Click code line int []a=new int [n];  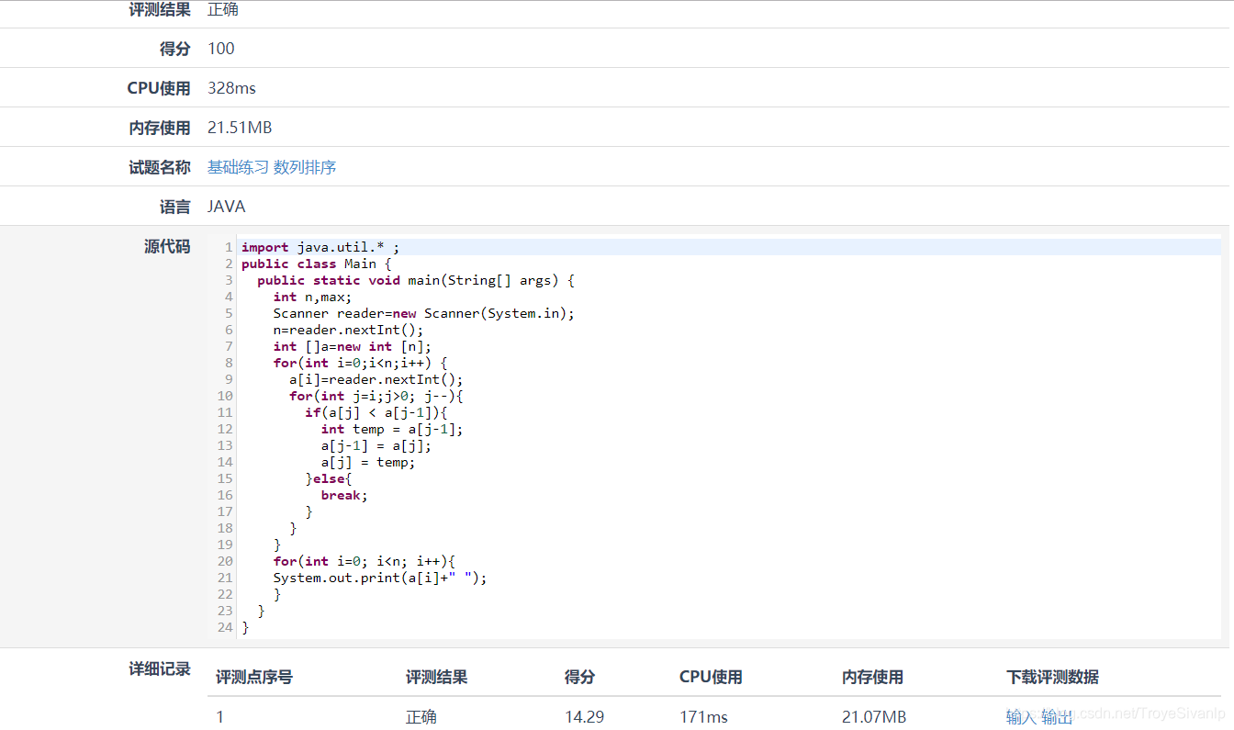[352, 346]
